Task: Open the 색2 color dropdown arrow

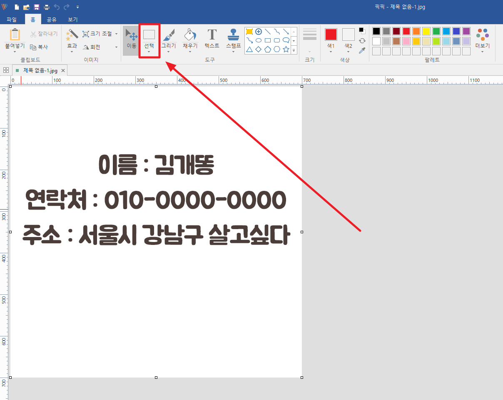Action: click(x=349, y=52)
